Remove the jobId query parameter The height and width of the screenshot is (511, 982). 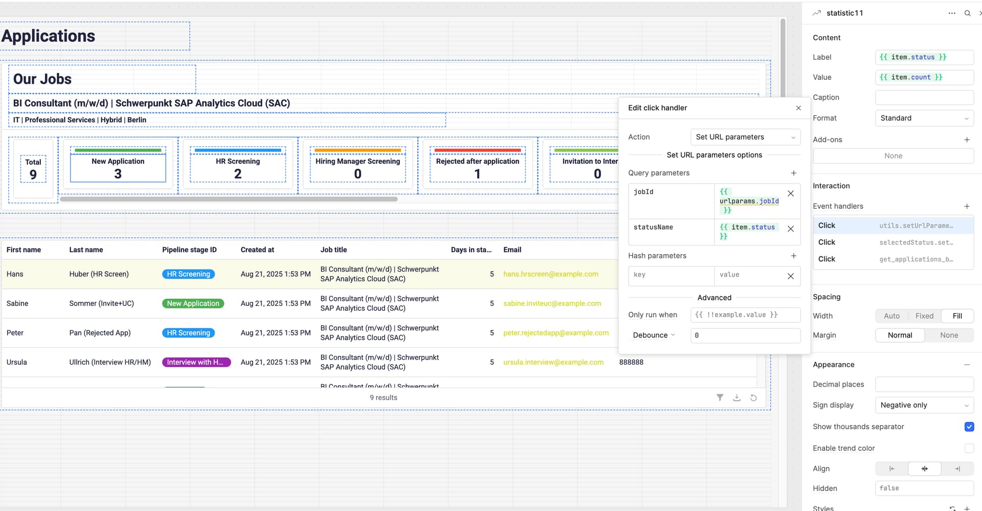(x=791, y=193)
